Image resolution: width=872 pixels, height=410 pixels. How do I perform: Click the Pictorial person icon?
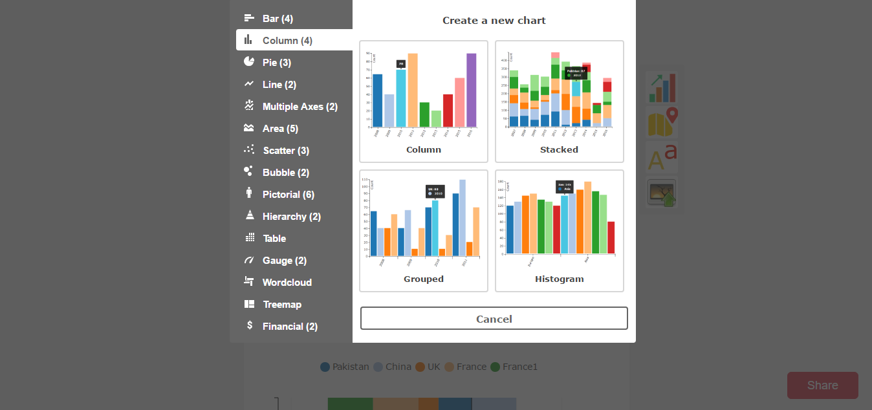[249, 193]
